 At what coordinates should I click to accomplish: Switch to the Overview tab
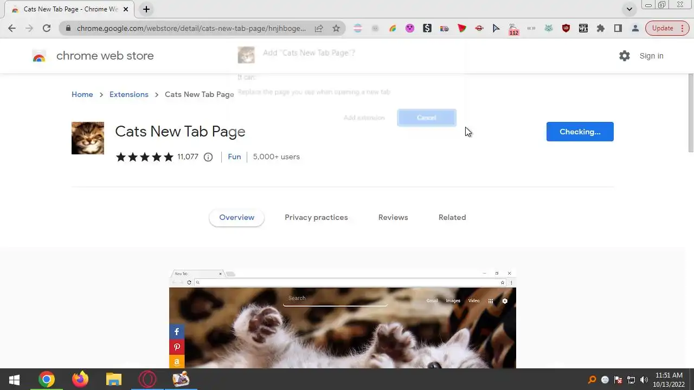coord(236,217)
